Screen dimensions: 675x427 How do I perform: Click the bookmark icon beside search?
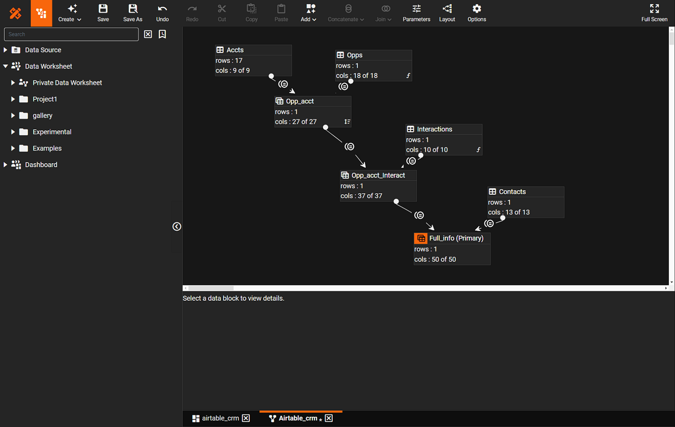(163, 34)
